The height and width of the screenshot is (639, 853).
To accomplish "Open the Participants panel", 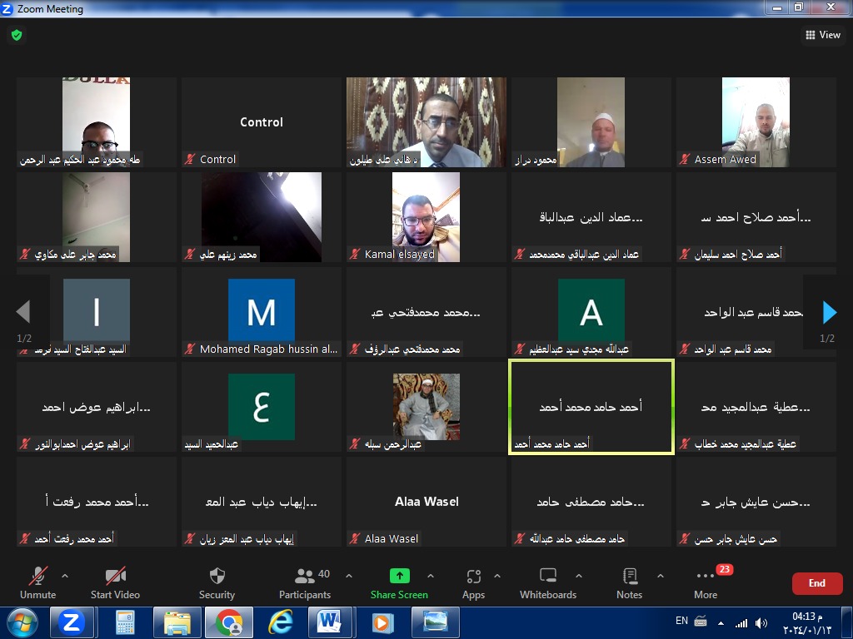I will pos(305,582).
